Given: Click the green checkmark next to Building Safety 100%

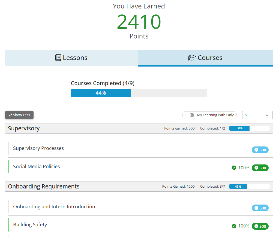Looking at the screenshot, I should point(234,226).
